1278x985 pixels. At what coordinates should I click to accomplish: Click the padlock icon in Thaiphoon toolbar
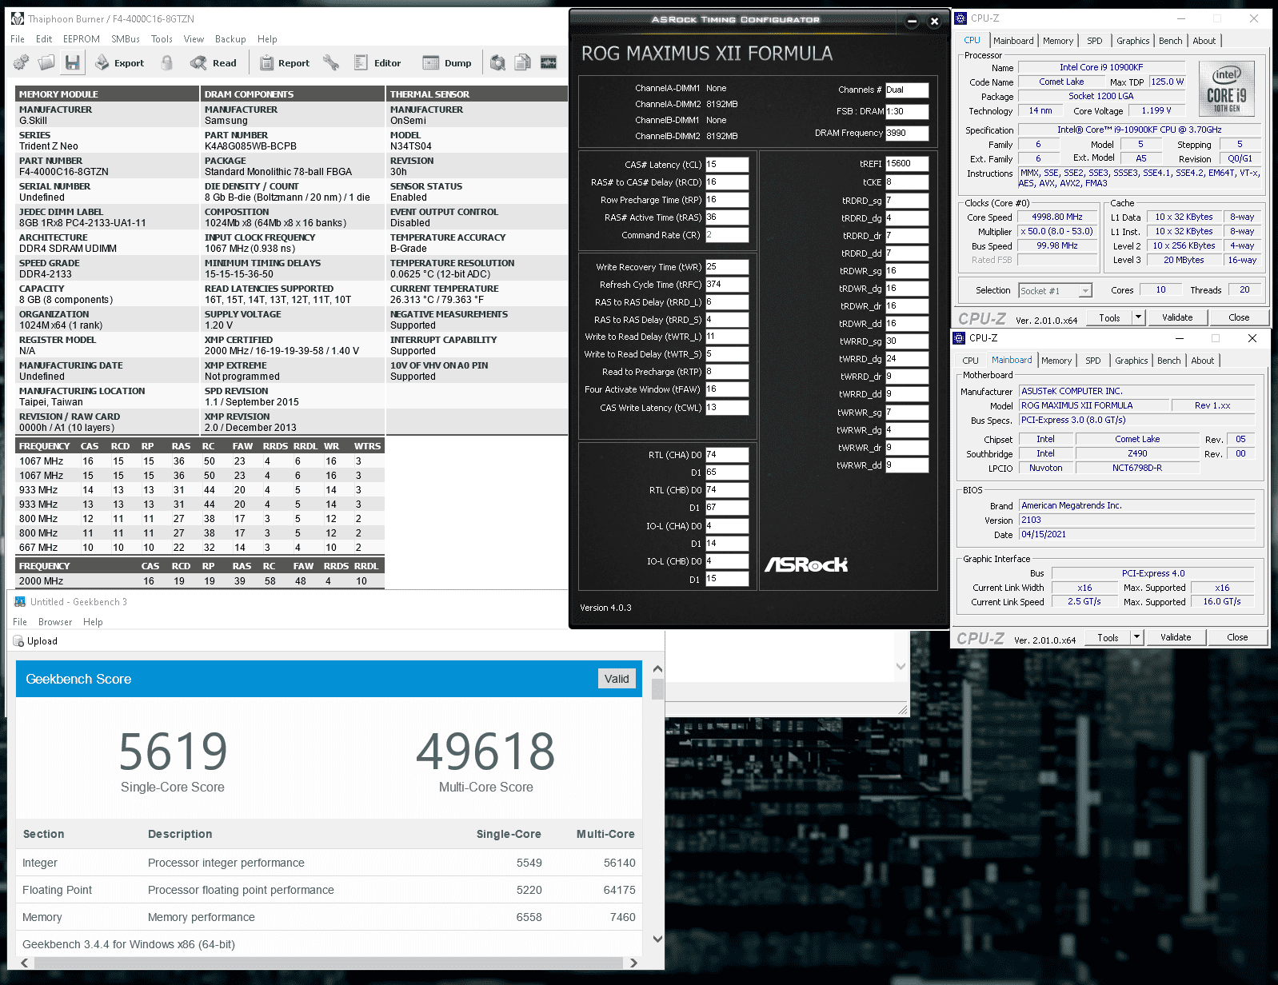coord(167,62)
